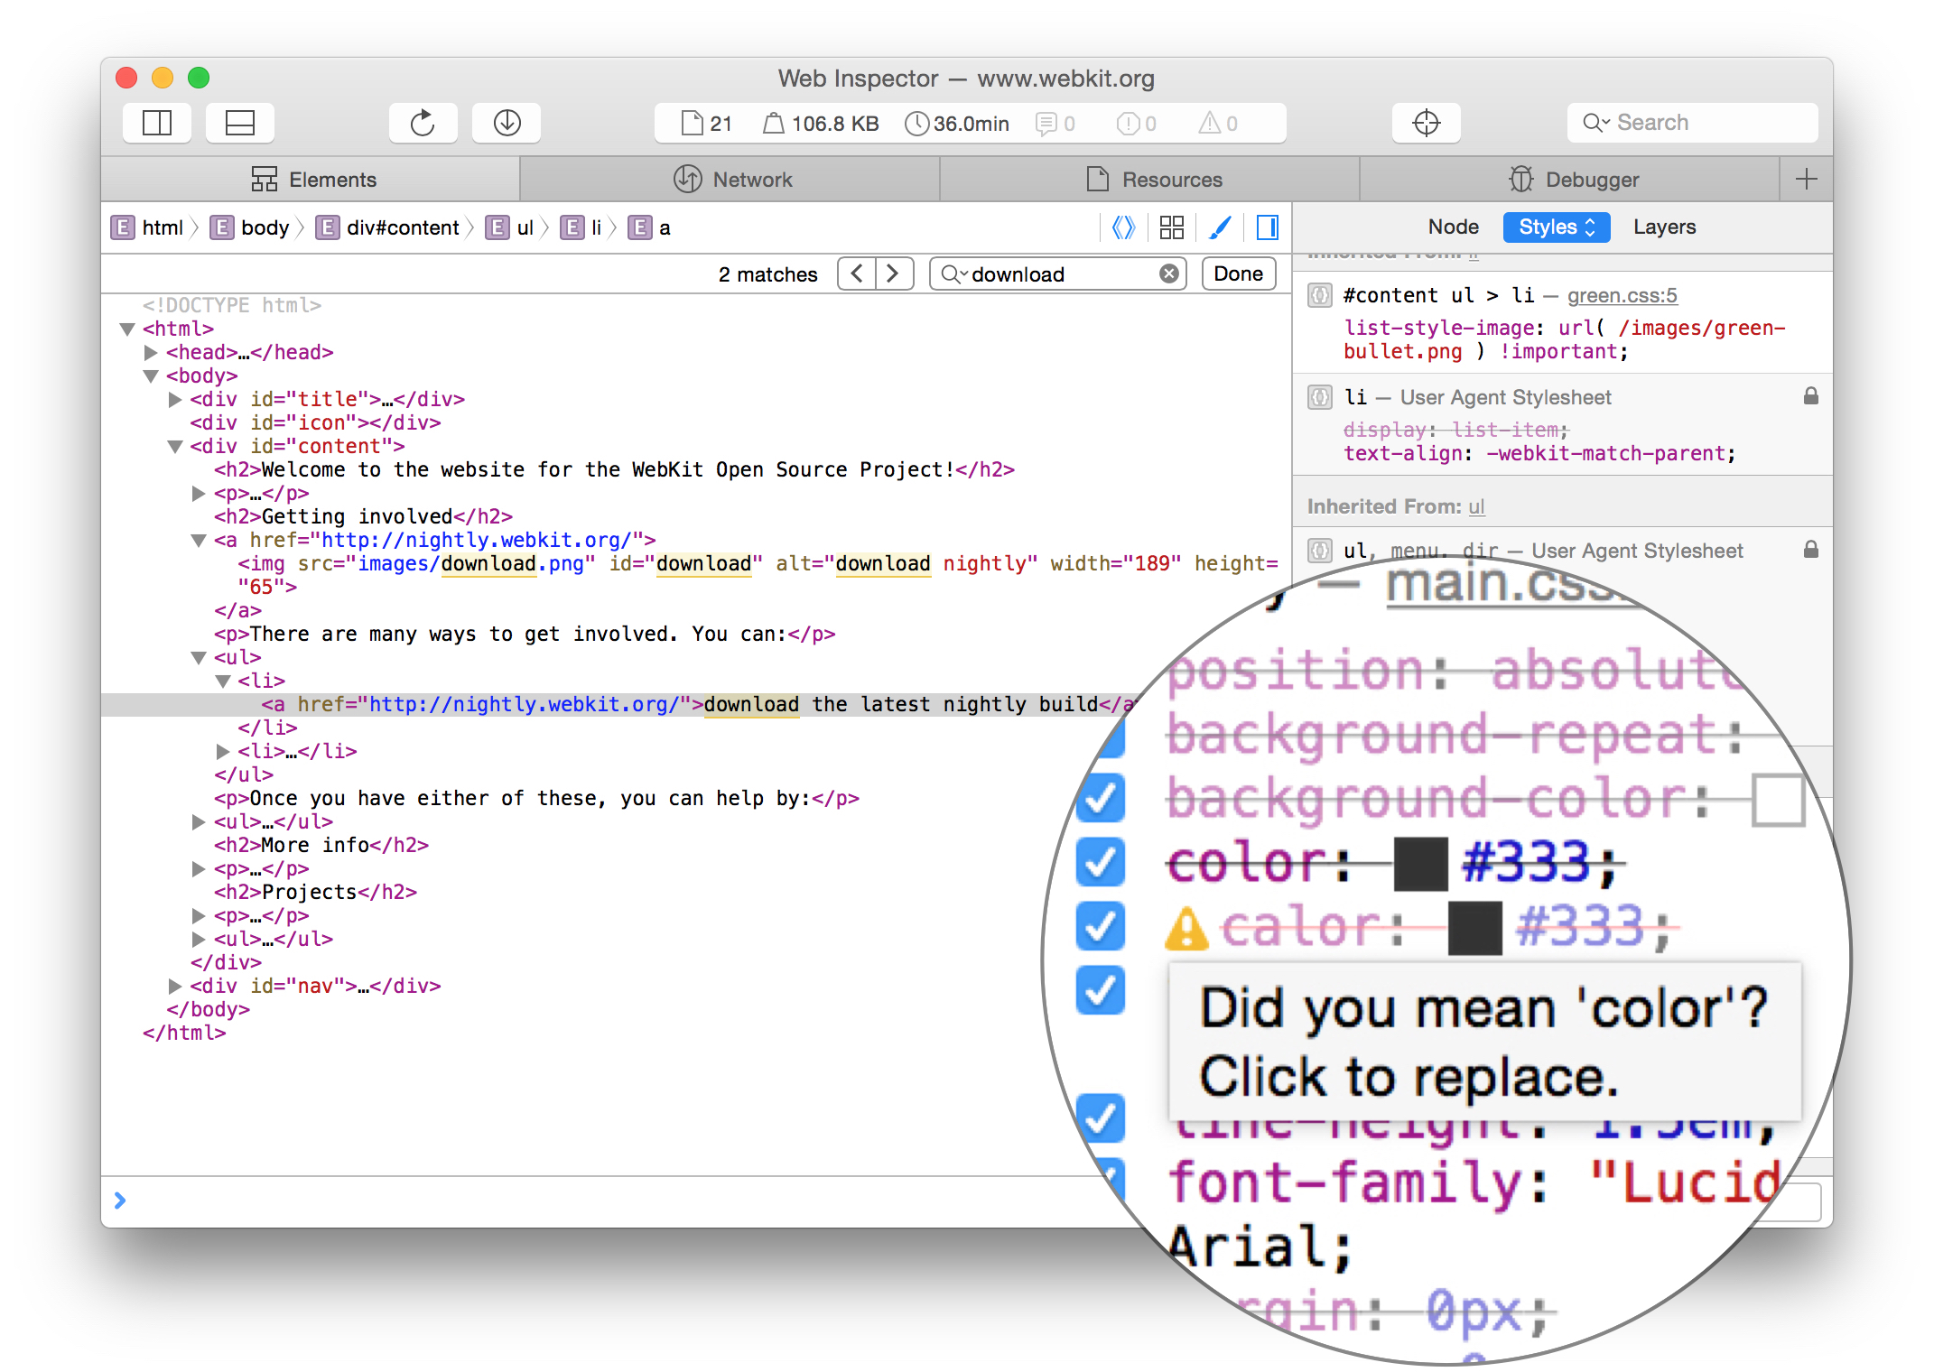Click the reload page toolbar icon
1934x1372 pixels.
click(423, 123)
